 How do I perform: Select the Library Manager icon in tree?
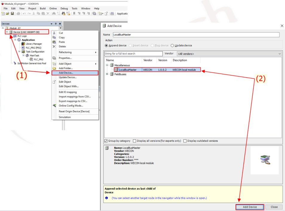click(x=23, y=44)
